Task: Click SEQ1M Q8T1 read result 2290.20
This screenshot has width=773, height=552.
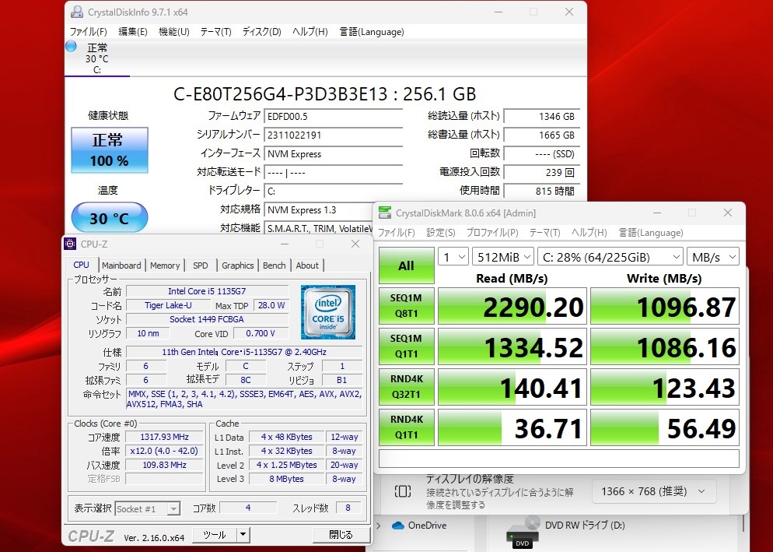Action: (512, 306)
